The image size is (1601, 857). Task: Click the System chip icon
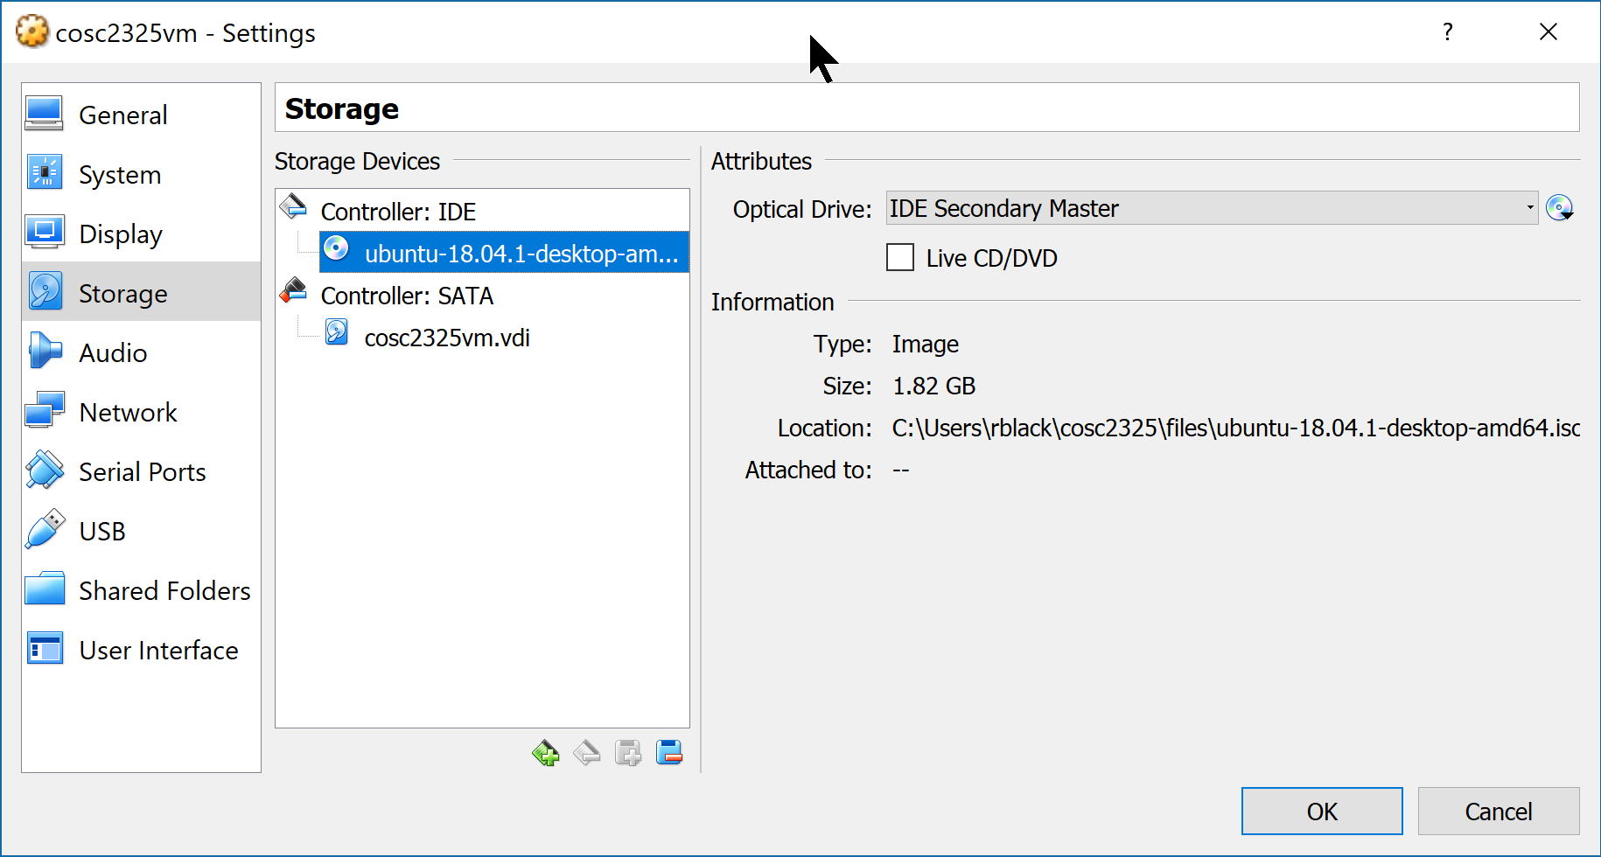pyautogui.click(x=44, y=172)
